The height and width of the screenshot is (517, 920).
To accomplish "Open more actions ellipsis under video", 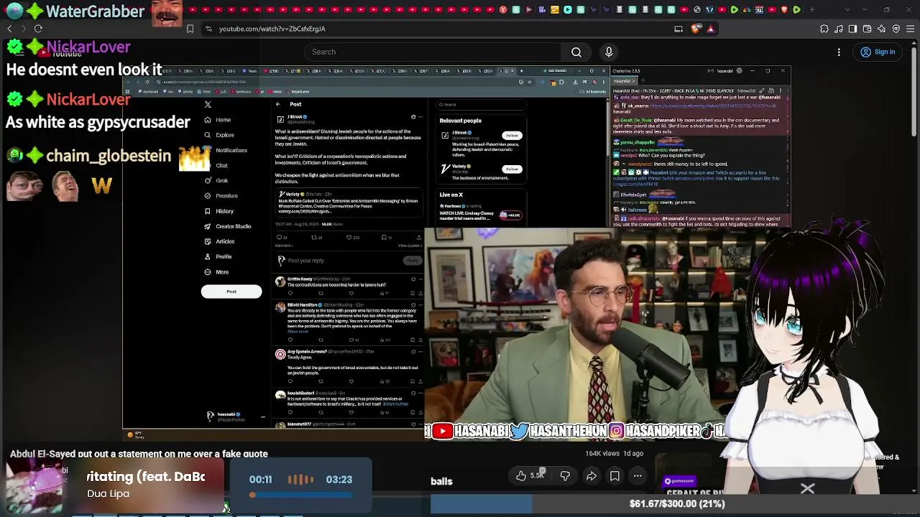I will click(x=638, y=475).
